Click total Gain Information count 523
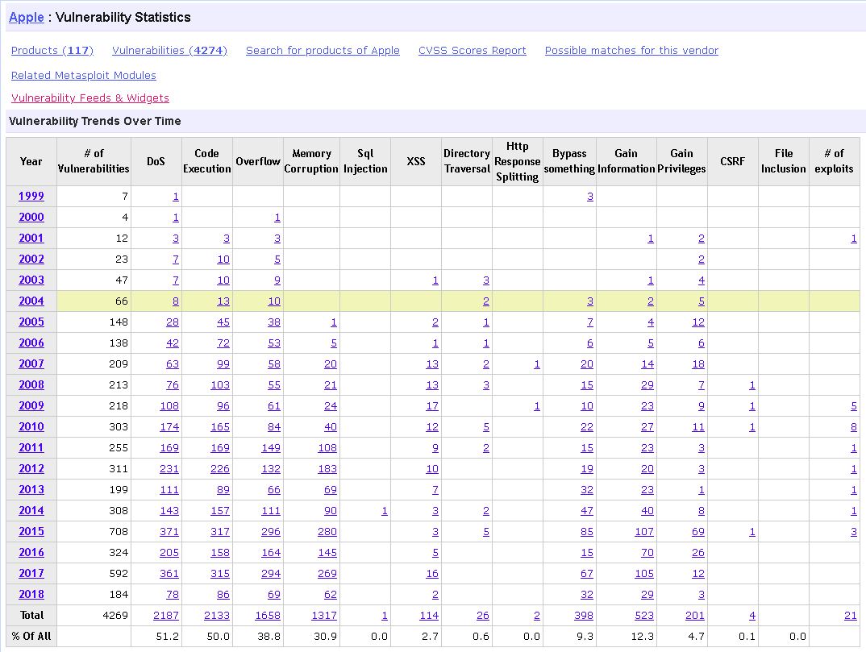Image resolution: width=866 pixels, height=652 pixels. 642,615
